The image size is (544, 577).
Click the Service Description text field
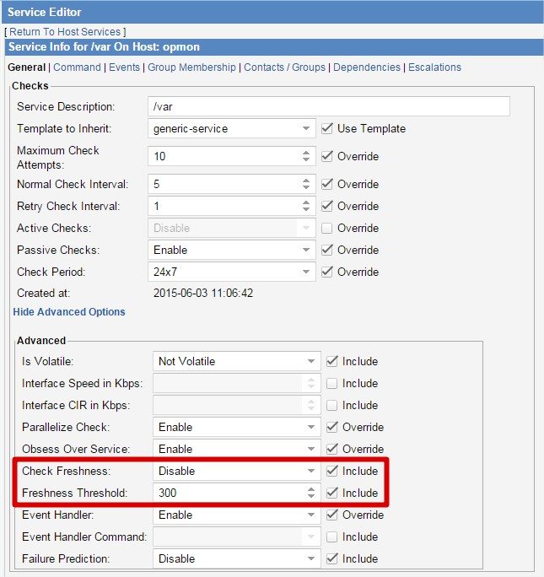click(328, 106)
